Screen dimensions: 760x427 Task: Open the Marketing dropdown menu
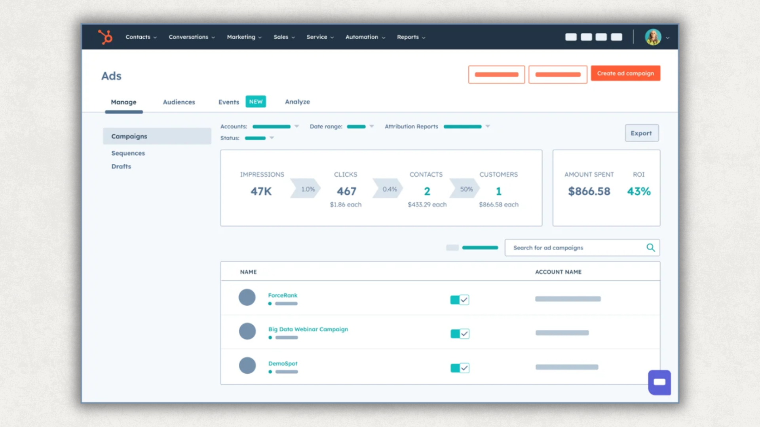[244, 37]
